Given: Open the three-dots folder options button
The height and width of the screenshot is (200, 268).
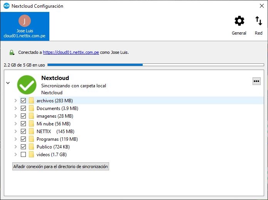Looking at the screenshot, I should pyautogui.click(x=256, y=81).
